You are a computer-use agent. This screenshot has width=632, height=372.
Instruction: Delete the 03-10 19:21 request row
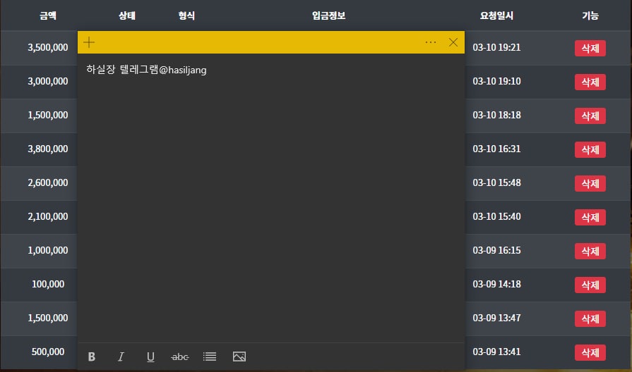(590, 48)
